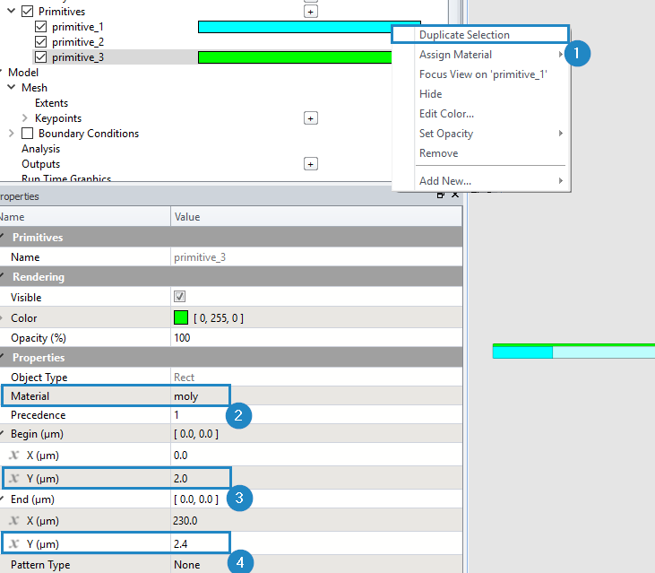This screenshot has width=655, height=573.
Task: Click the Rendering section header
Action: point(231,277)
